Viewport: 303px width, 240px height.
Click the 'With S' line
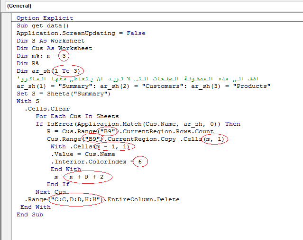(x=28, y=101)
